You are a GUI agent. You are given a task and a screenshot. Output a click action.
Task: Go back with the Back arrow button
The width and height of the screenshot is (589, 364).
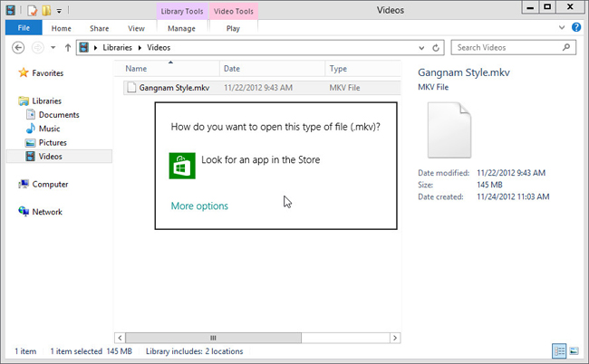[x=18, y=48]
